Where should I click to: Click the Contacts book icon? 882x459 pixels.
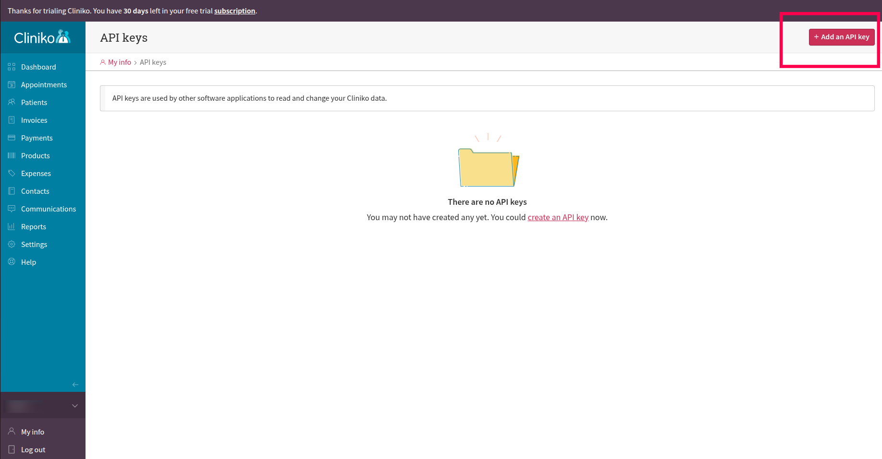coord(12,191)
